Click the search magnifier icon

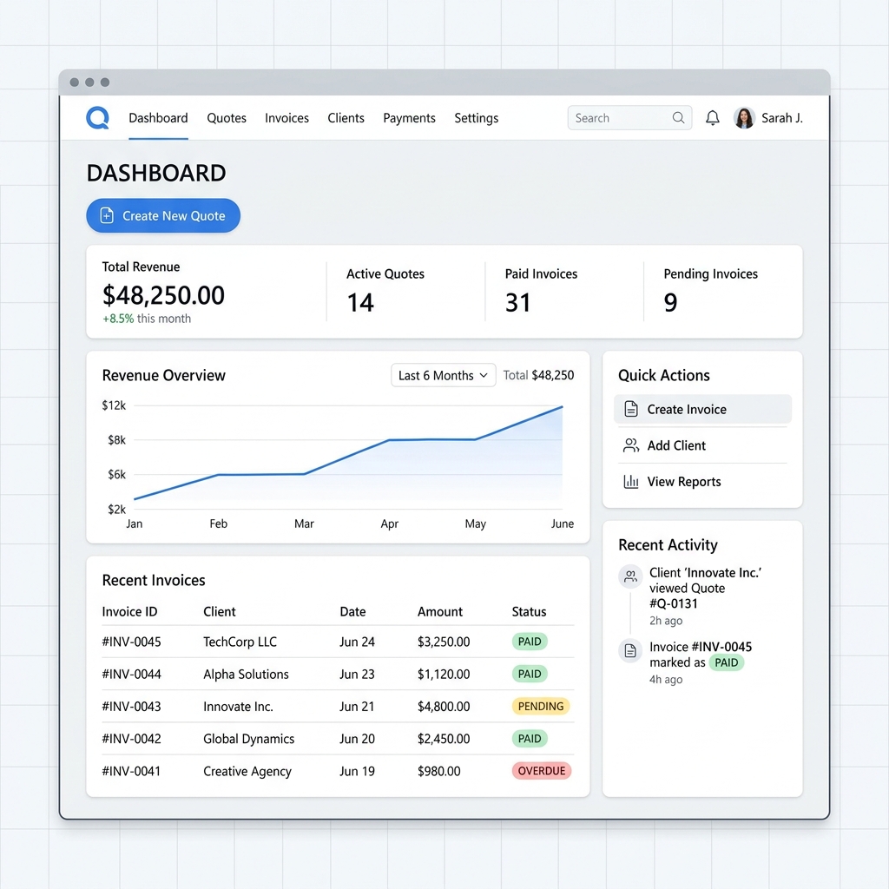(x=678, y=118)
